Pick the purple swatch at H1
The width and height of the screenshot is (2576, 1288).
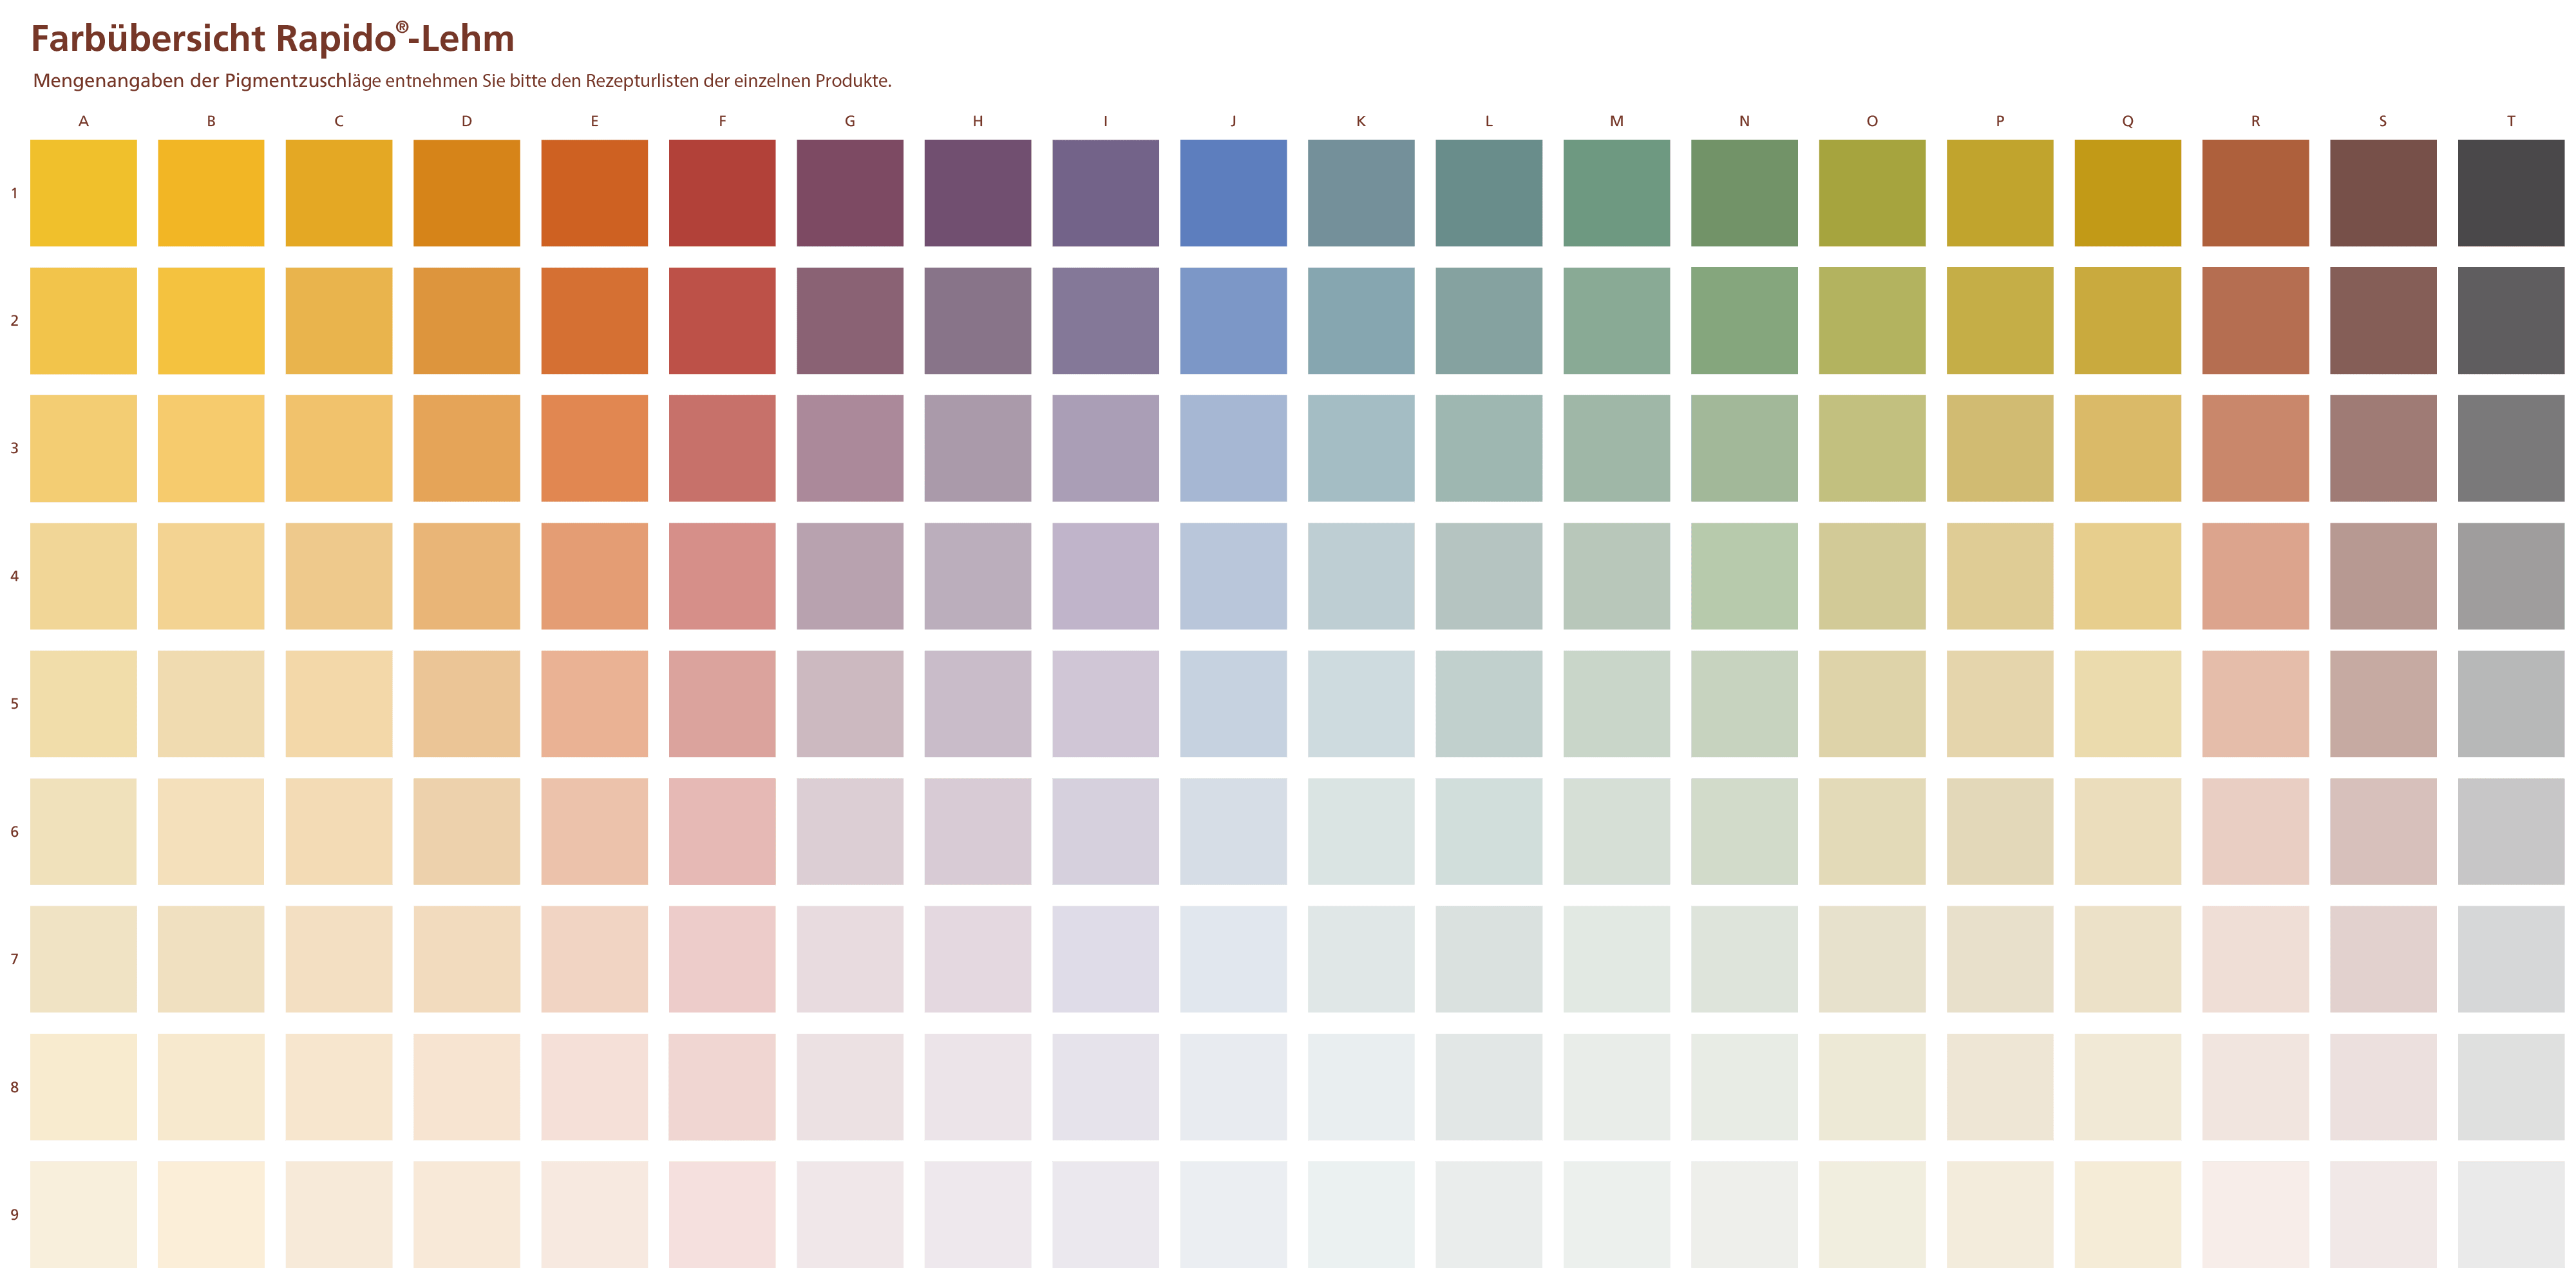point(978,193)
